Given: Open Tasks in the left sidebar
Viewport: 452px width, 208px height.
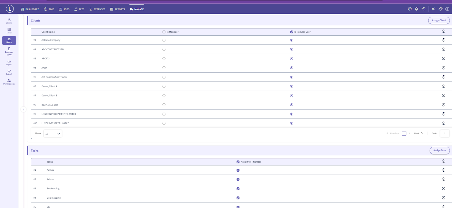Looking at the screenshot, I should point(9,31).
